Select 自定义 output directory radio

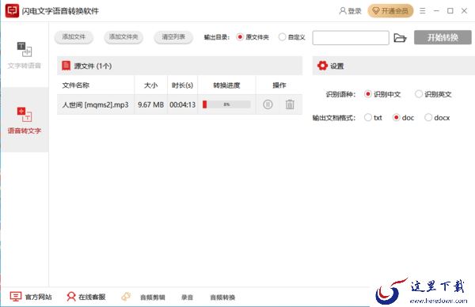tap(282, 37)
